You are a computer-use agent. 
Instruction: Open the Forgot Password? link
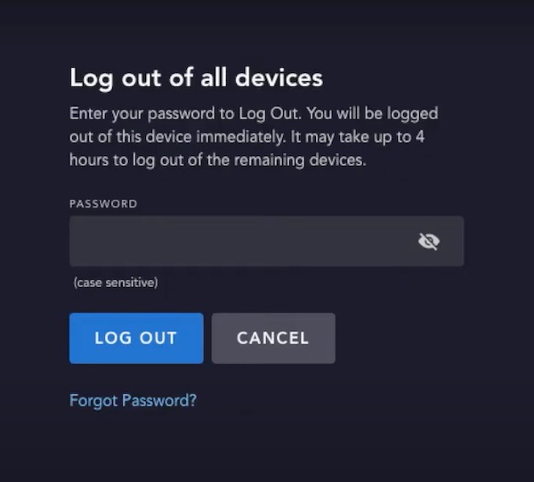pos(133,401)
